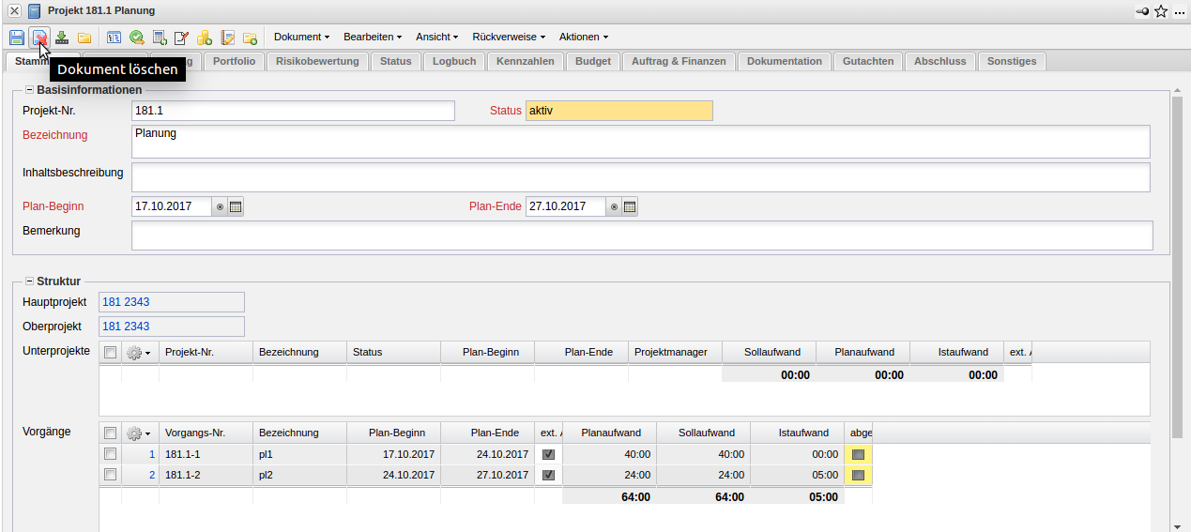Click the table-with-plus toolbar icon
1191x532 pixels.
[160, 38]
